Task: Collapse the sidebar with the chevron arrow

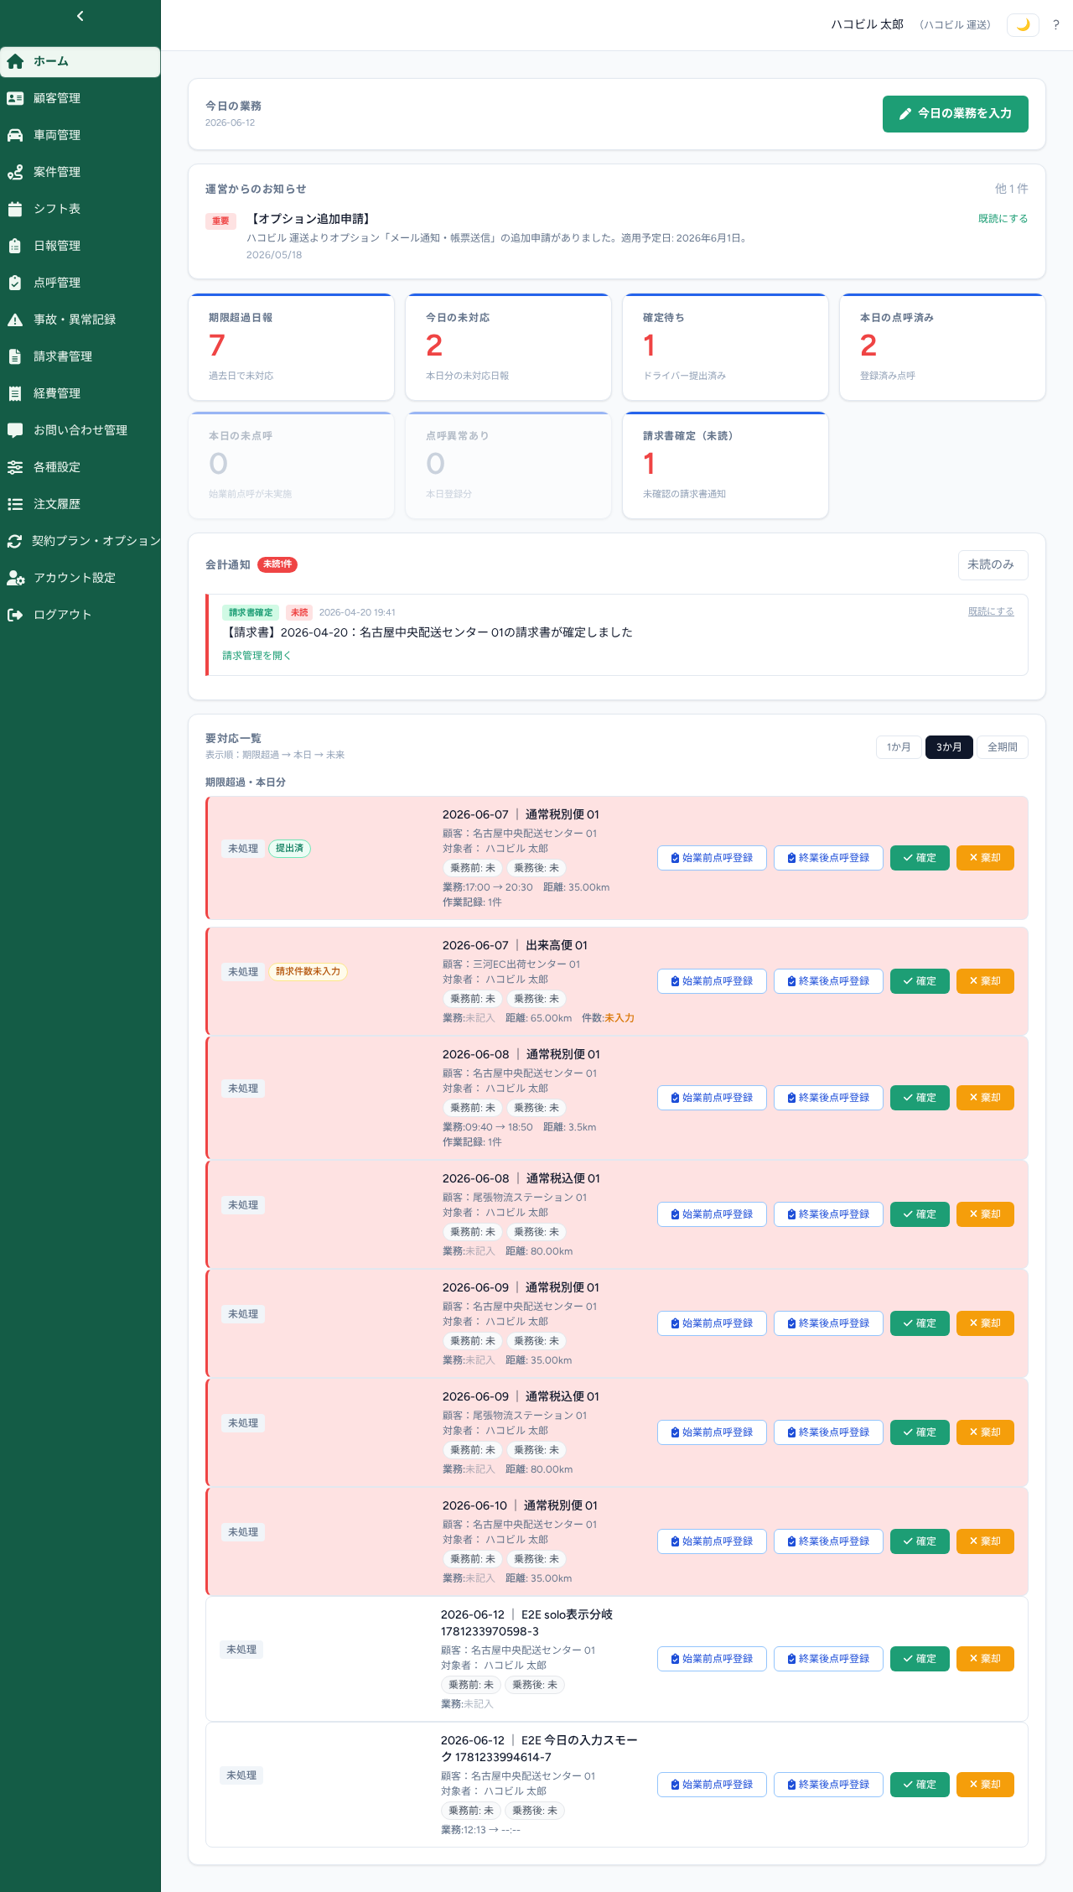Action: pos(80,16)
